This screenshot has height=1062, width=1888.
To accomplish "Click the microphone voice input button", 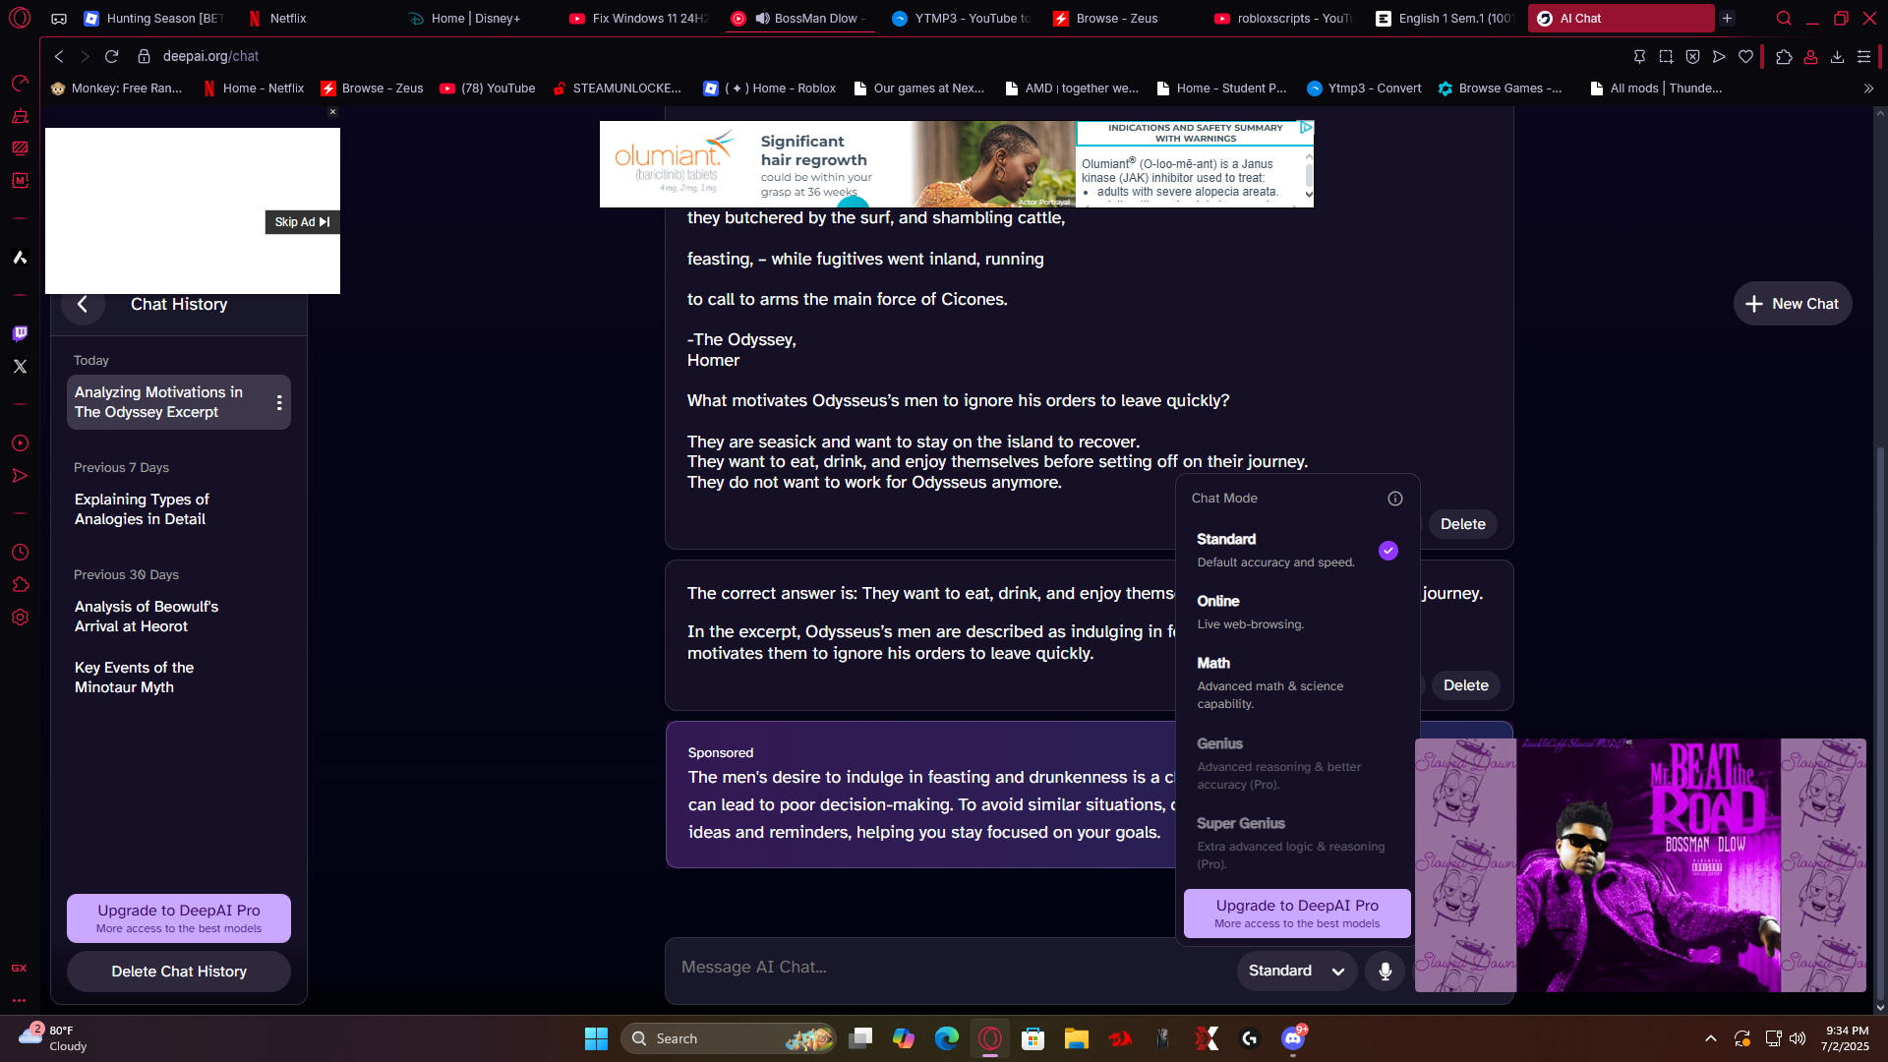I will (x=1385, y=971).
